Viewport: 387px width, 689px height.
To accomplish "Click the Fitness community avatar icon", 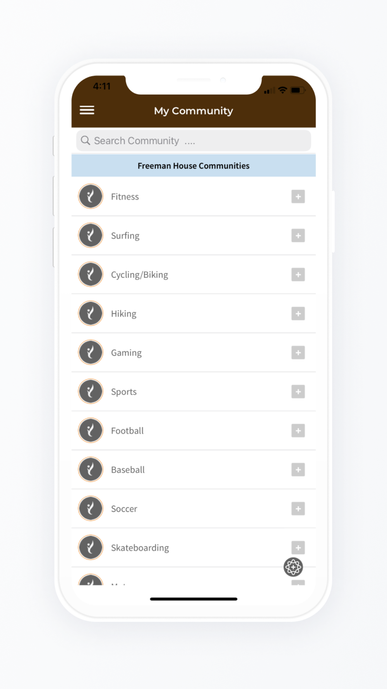I will pos(91,196).
